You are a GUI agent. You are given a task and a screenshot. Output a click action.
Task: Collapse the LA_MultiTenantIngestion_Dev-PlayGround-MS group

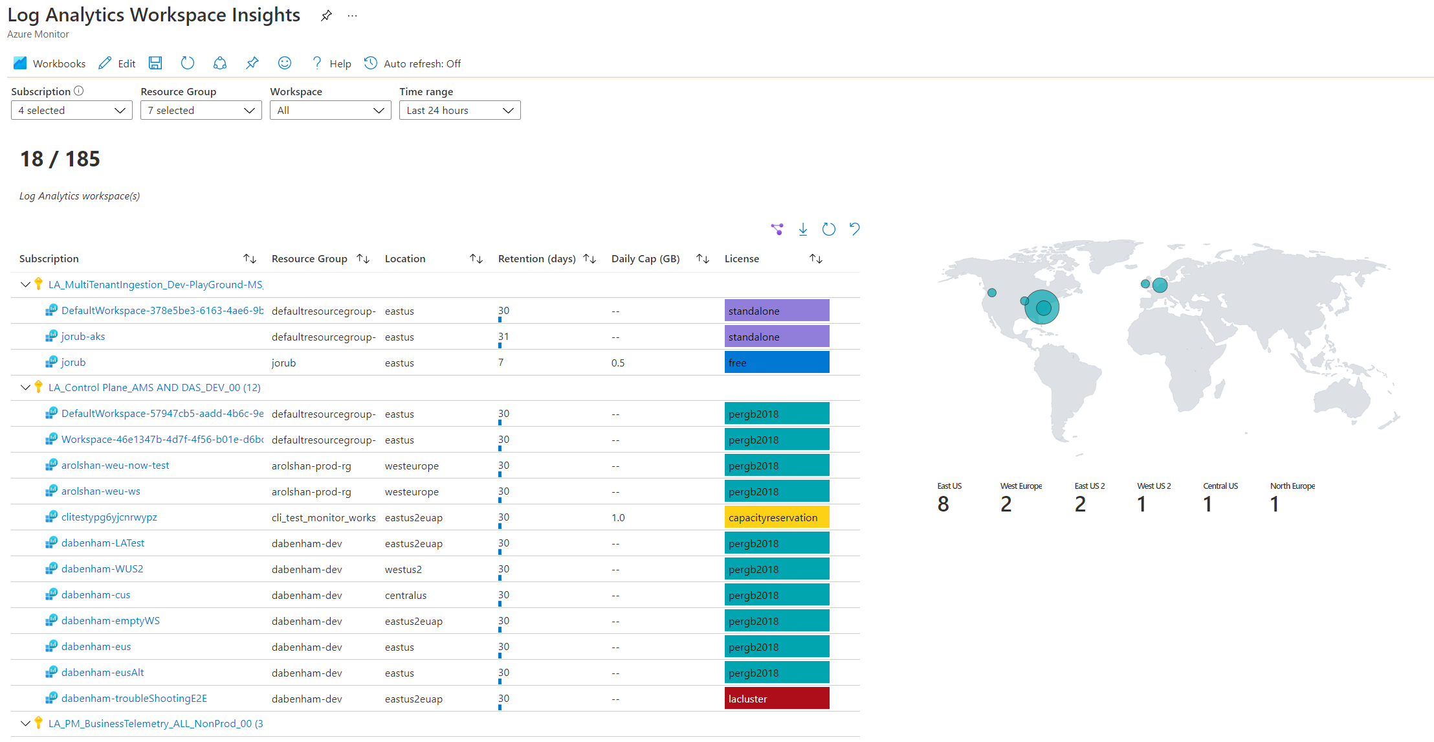pos(24,284)
